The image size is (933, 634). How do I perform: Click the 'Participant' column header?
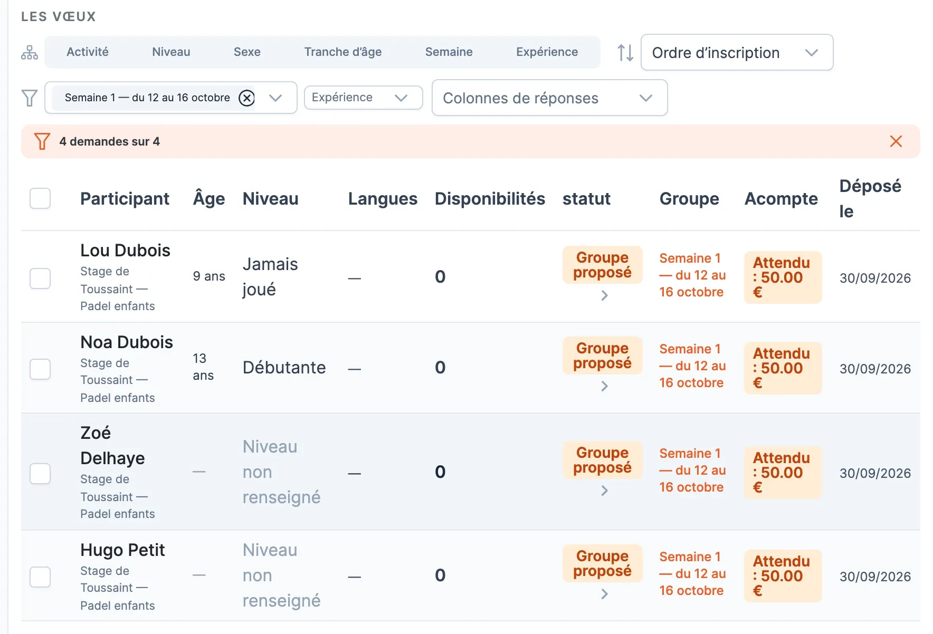tap(125, 198)
